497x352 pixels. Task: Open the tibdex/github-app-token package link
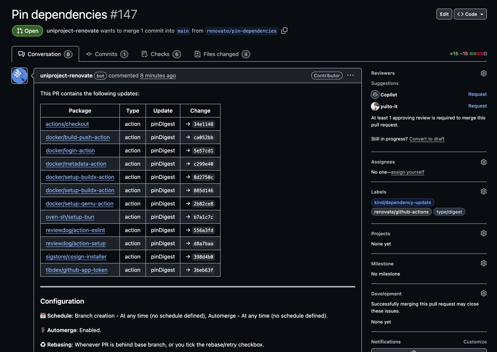(x=77, y=270)
